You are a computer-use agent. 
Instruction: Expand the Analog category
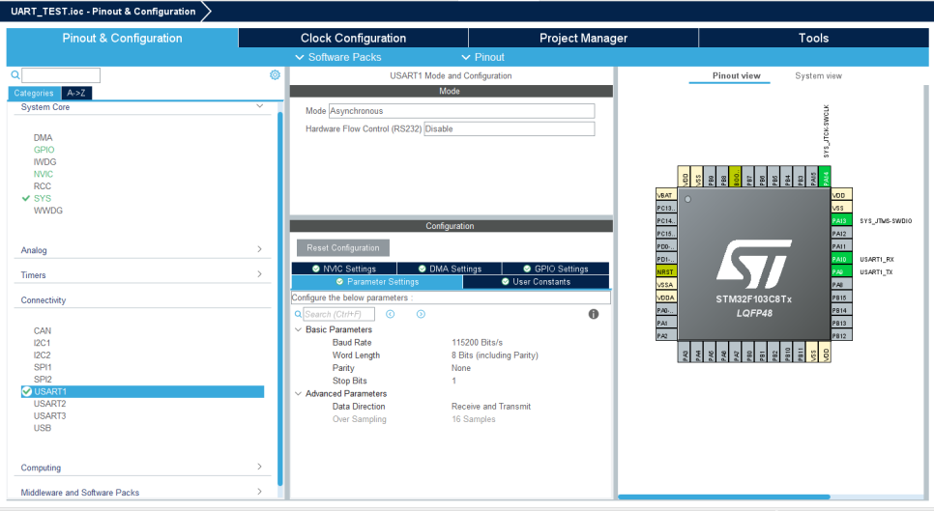pos(260,249)
